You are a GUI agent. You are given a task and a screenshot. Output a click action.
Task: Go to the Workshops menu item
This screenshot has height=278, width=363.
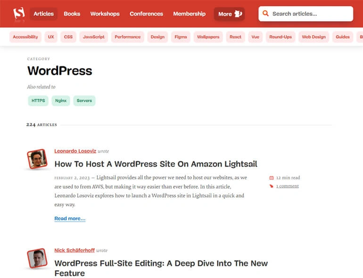105,14
